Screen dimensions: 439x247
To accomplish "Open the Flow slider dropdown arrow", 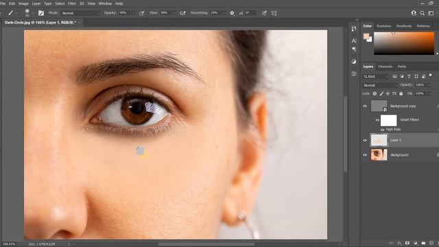I will coord(174,13).
